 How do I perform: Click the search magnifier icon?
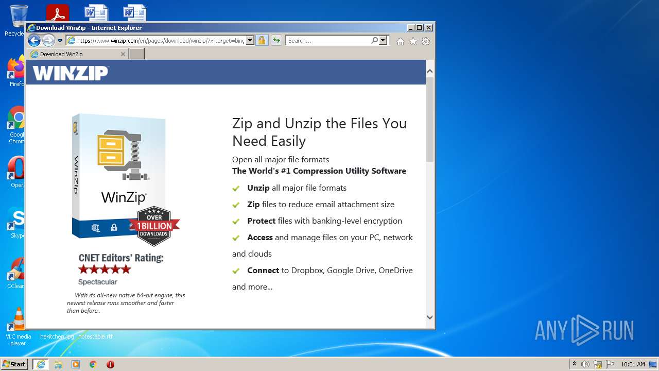click(375, 41)
